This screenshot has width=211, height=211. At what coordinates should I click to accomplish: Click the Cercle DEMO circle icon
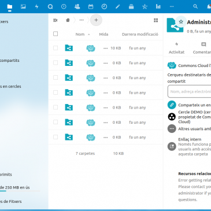[x=172, y=117]
